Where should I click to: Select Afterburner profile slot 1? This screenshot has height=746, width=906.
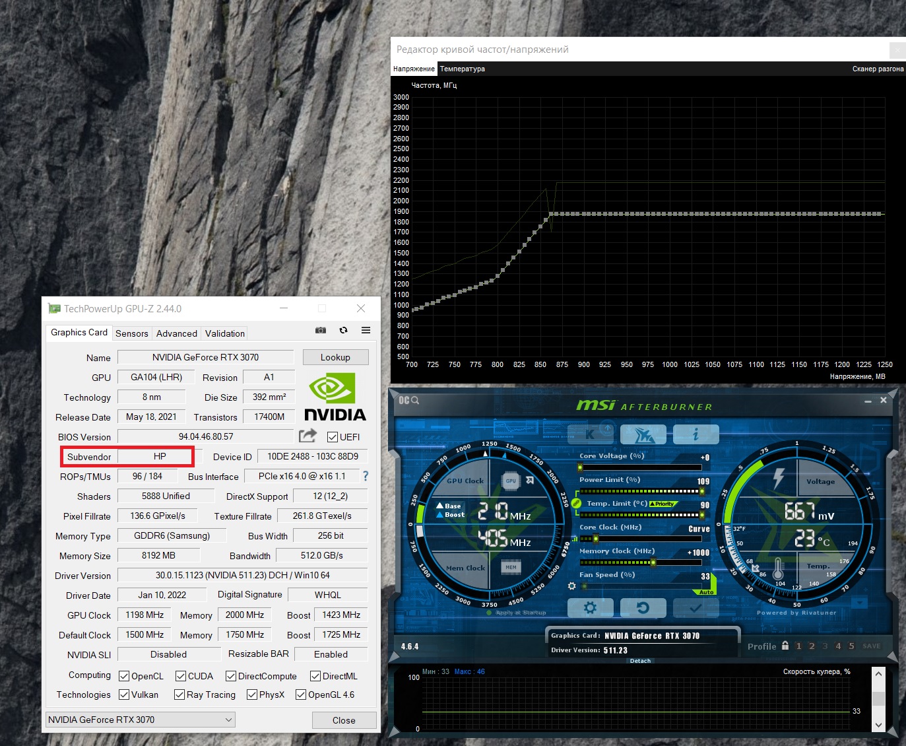(x=798, y=646)
